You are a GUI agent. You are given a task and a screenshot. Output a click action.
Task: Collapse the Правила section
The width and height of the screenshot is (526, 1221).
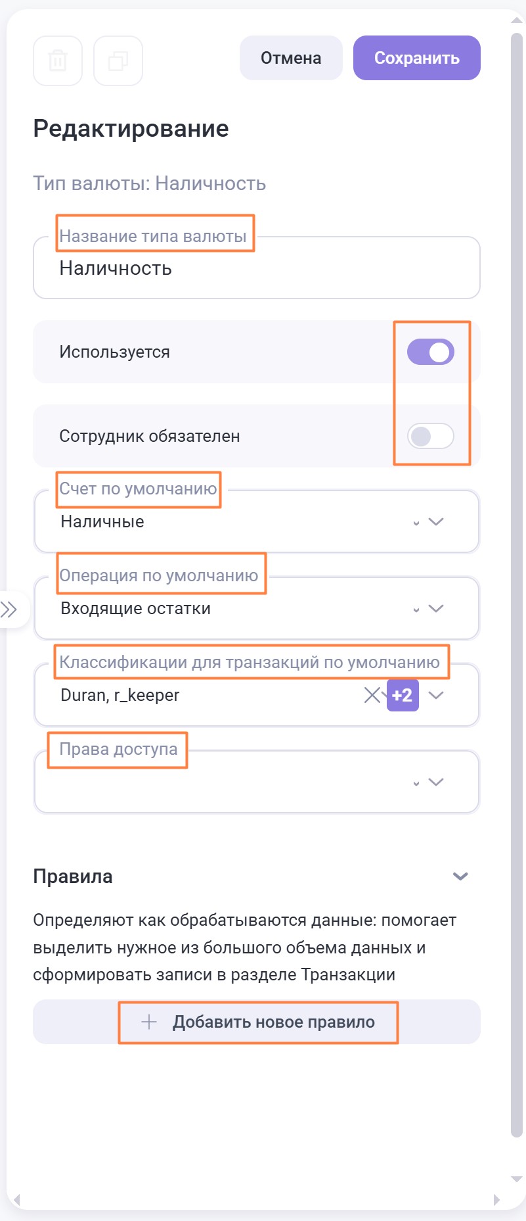460,876
